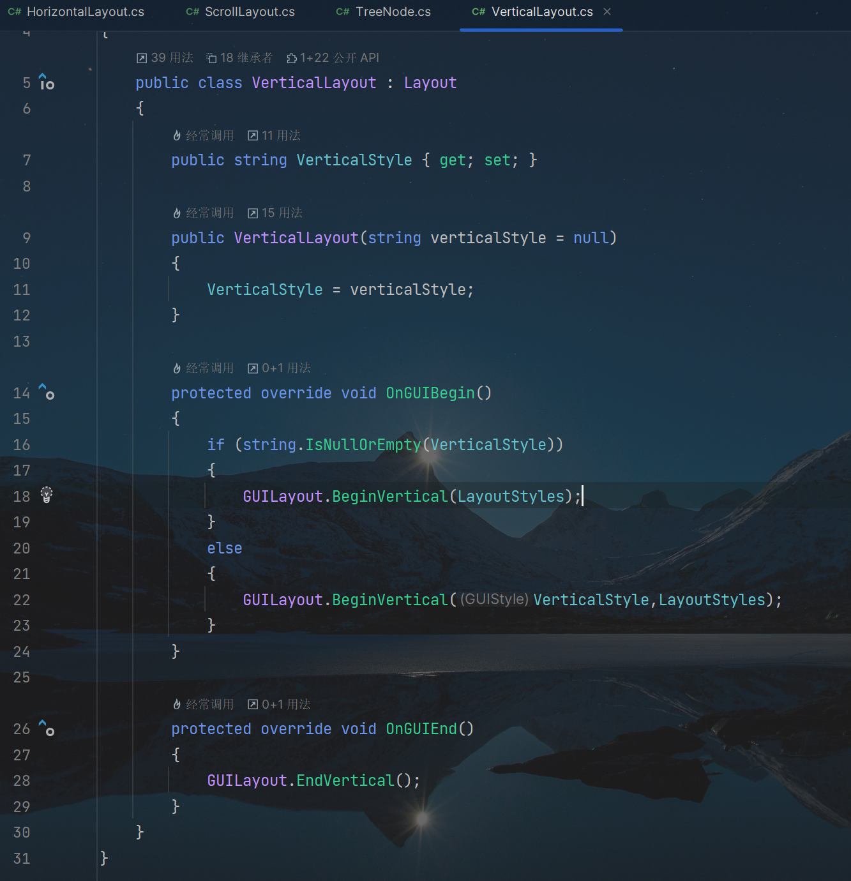
Task: Open the 1+22 public API code lens
Action: click(x=333, y=58)
